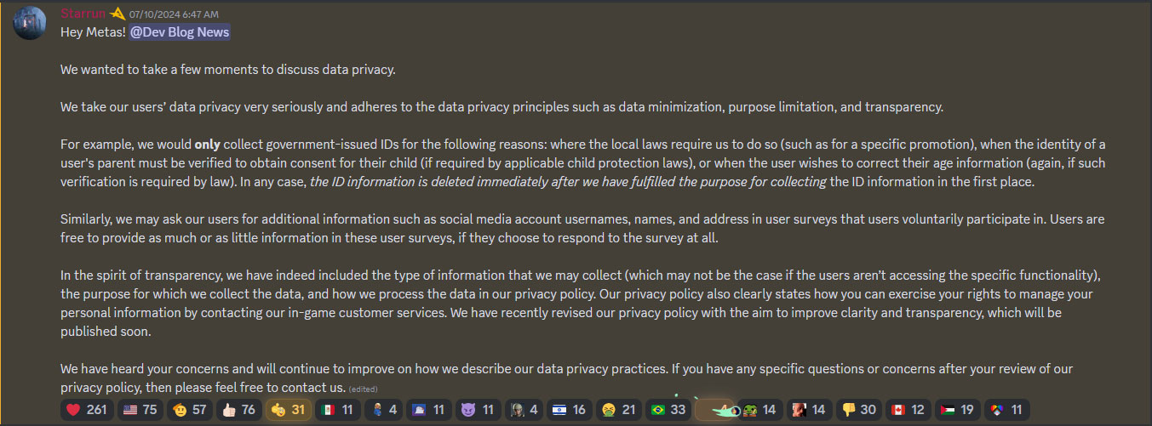Click the thumbs up reaction
The height and width of the screenshot is (426, 1152).
pyautogui.click(x=238, y=410)
